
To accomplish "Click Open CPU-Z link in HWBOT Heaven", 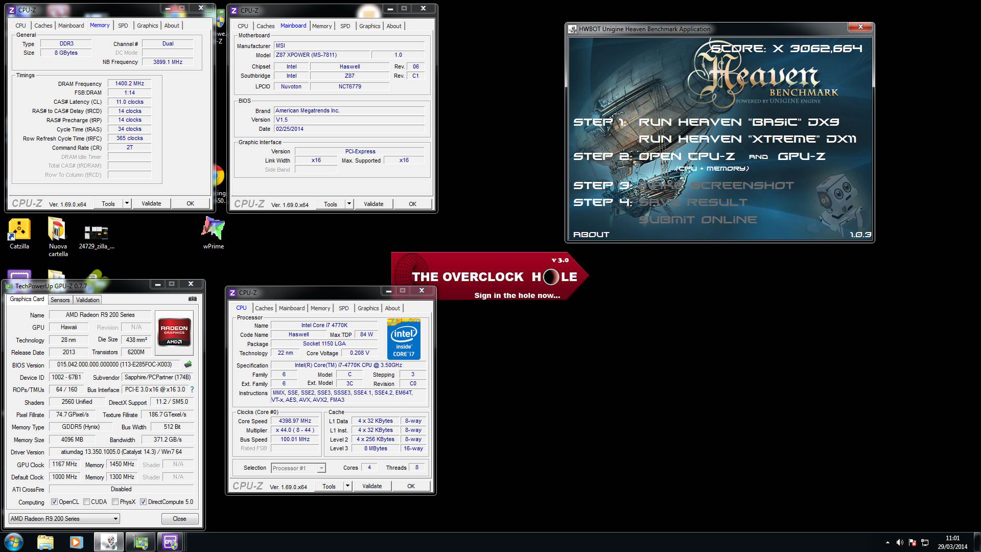I will tap(687, 156).
